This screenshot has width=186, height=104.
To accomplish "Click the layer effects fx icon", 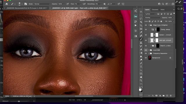I will [x=153, y=96].
